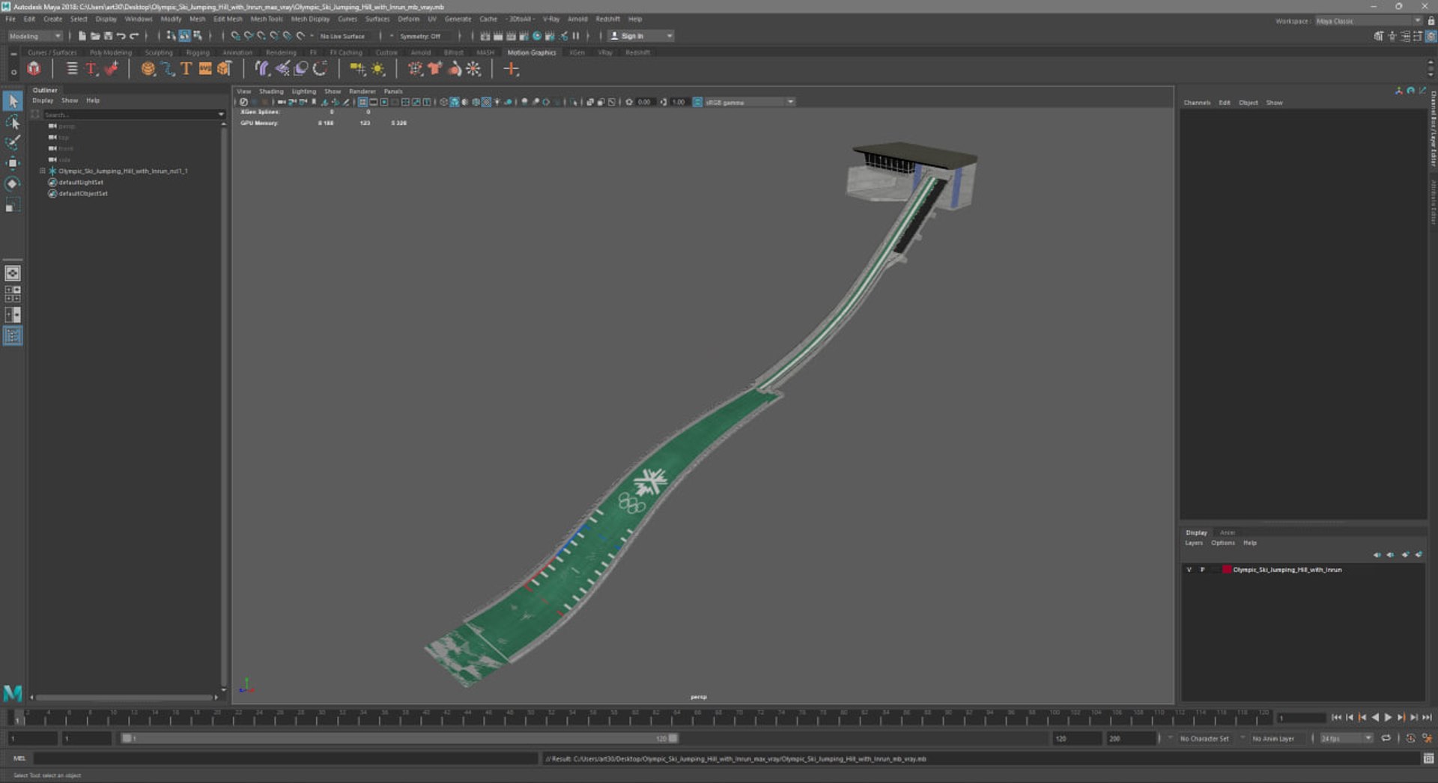Open a scene with the folder icon
This screenshot has height=783, width=1438.
point(94,36)
